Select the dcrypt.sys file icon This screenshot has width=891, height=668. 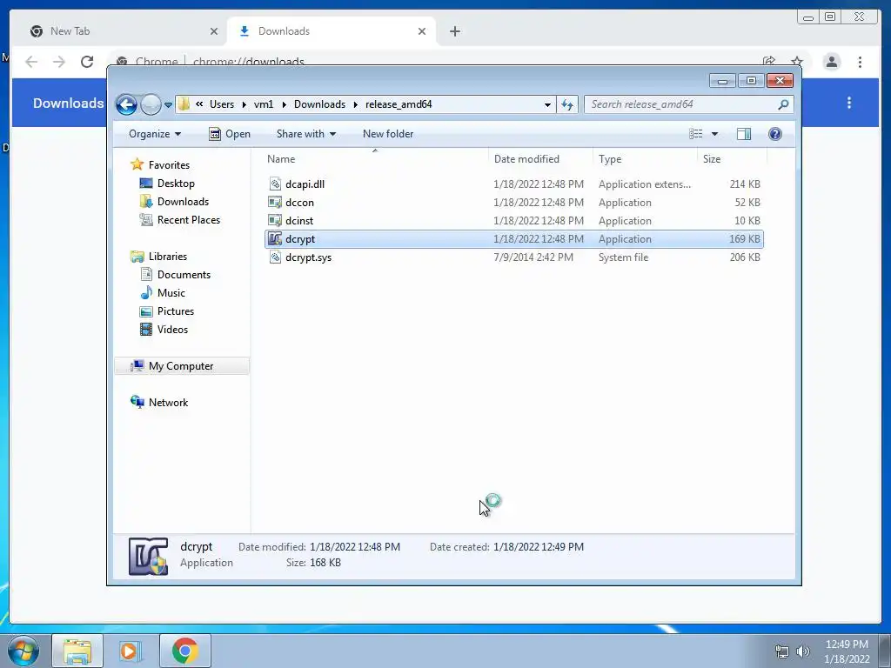pos(275,257)
